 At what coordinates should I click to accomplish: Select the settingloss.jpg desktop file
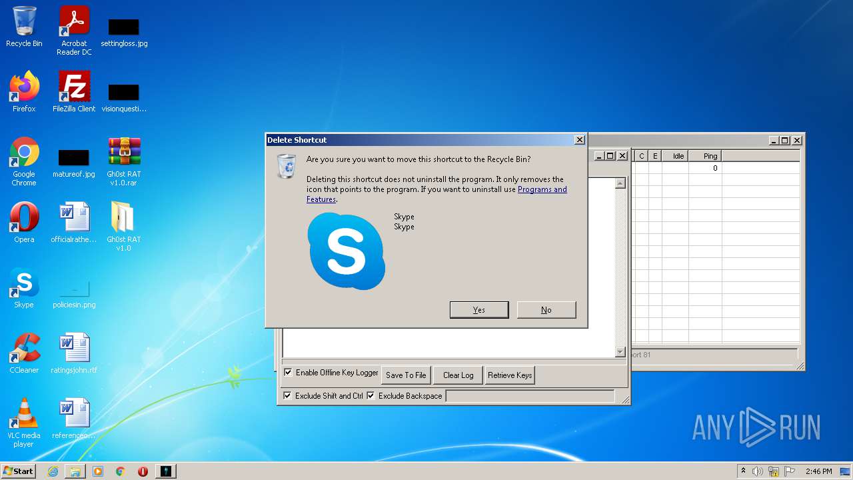[x=124, y=32]
